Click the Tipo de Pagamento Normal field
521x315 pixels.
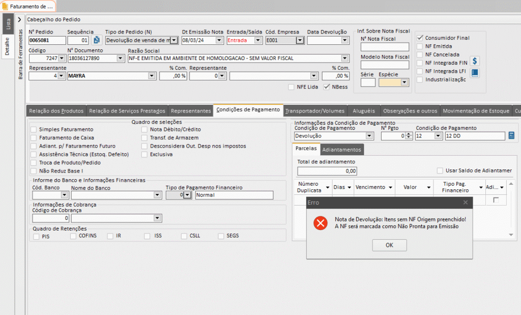pyautogui.click(x=234, y=195)
